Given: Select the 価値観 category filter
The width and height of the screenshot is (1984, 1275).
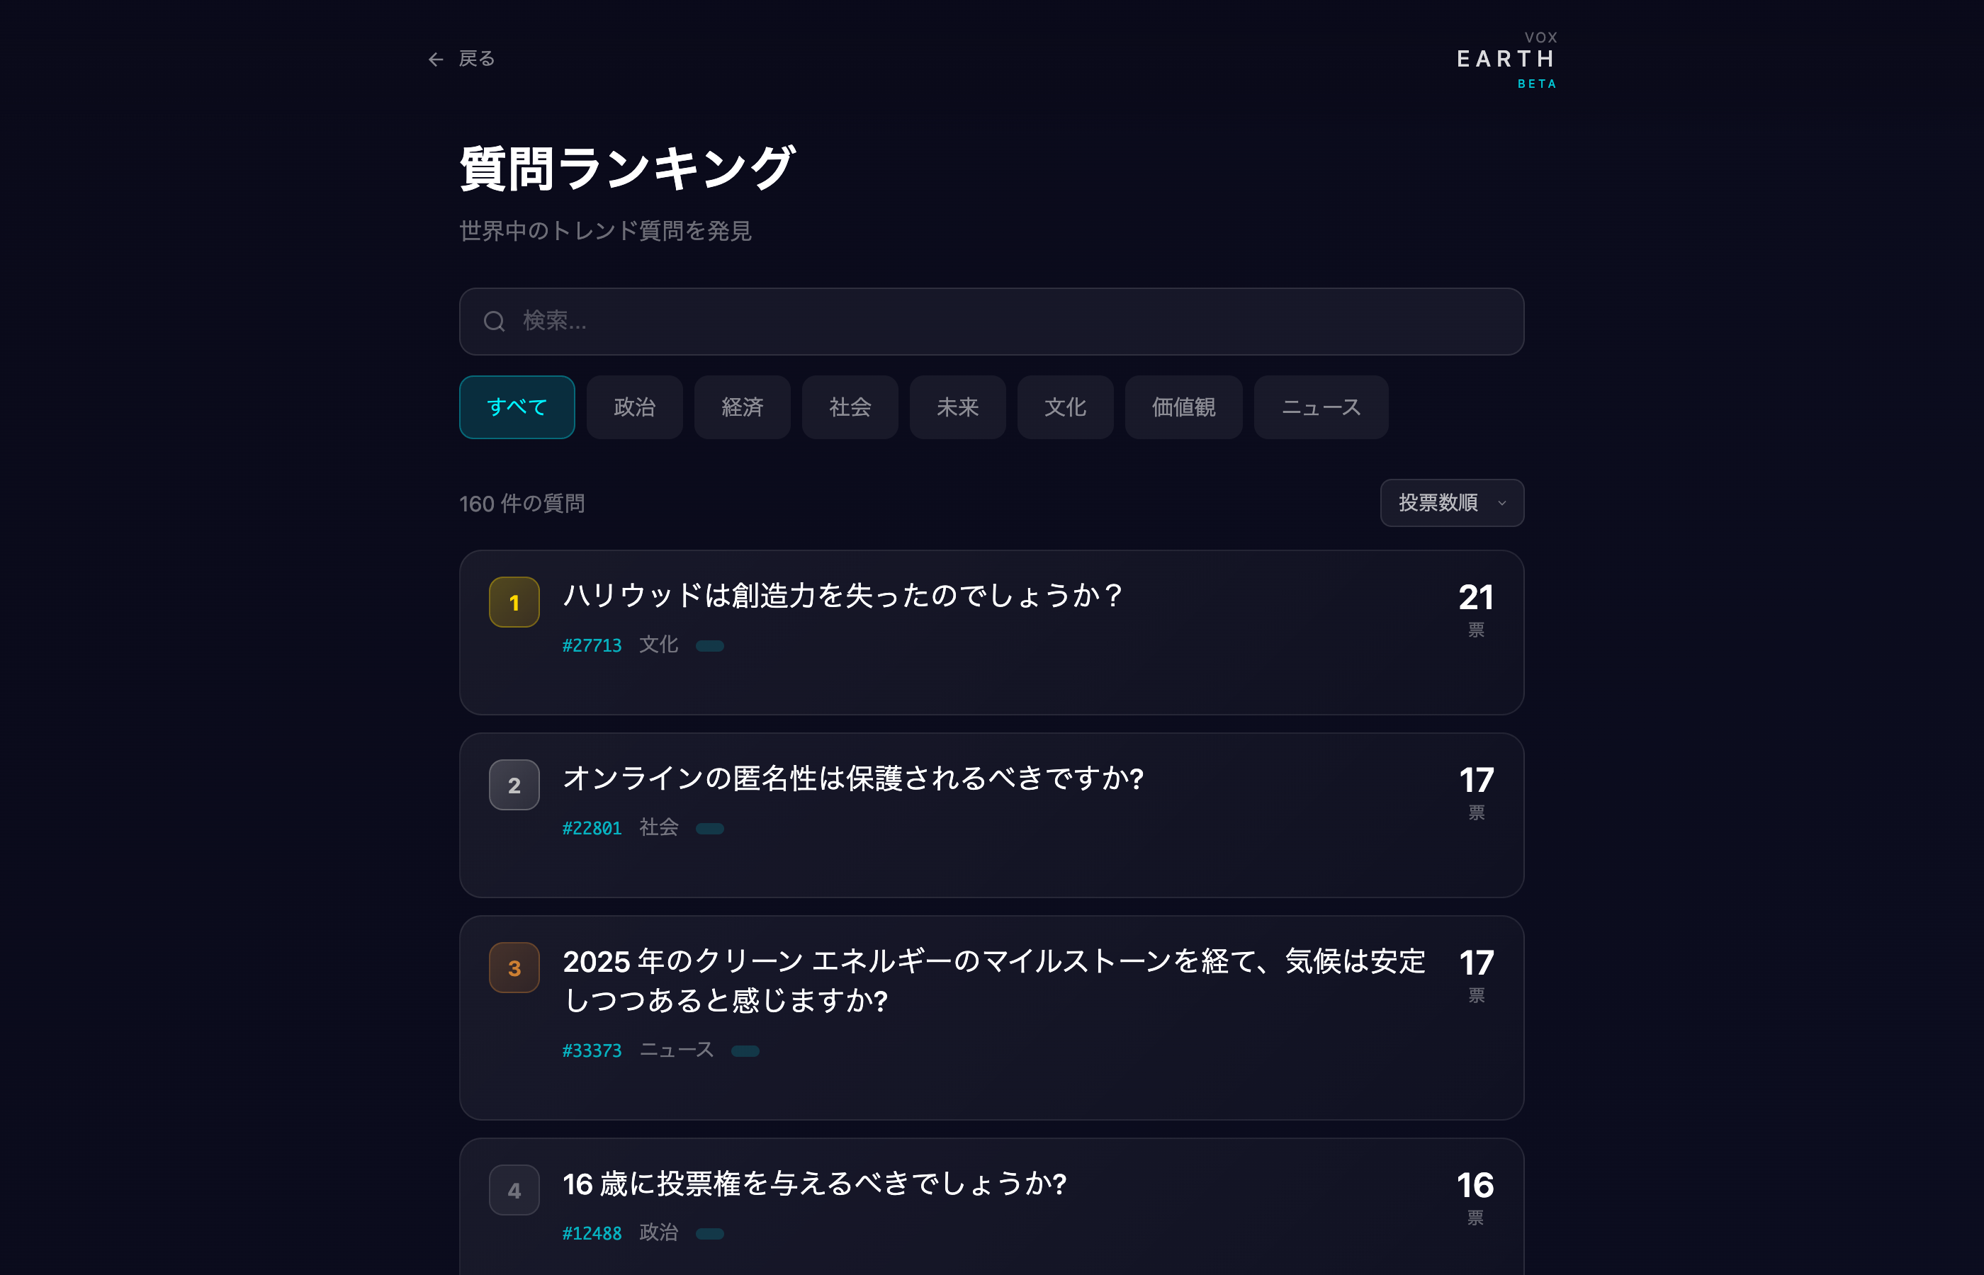Looking at the screenshot, I should (1183, 407).
